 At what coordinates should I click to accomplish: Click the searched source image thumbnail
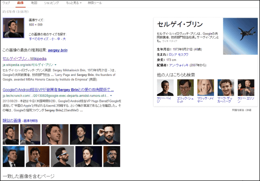[13, 28]
